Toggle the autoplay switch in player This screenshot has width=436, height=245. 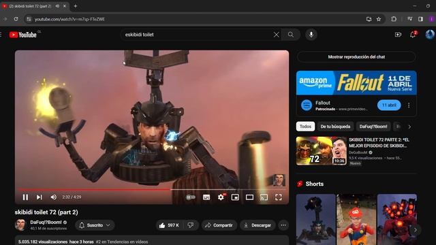[x=191, y=197]
